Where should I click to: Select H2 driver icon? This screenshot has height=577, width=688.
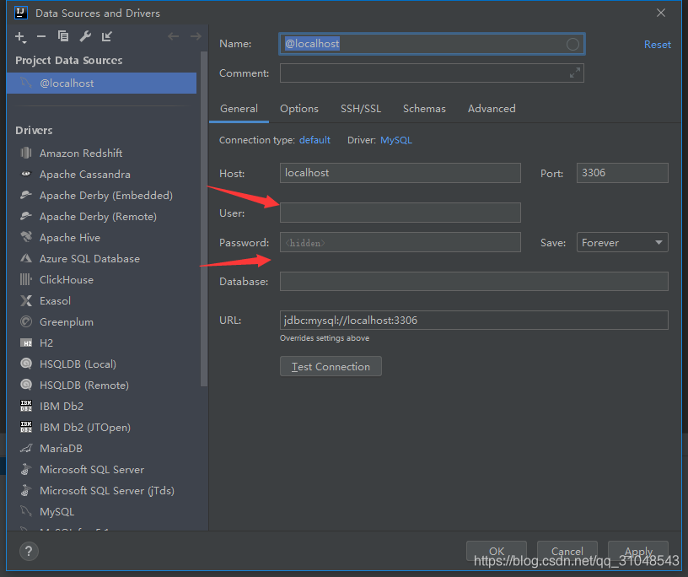[26, 343]
